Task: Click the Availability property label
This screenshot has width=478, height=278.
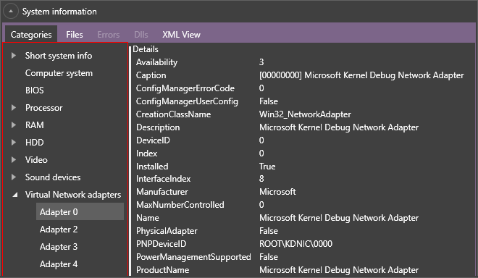Action: 156,62
